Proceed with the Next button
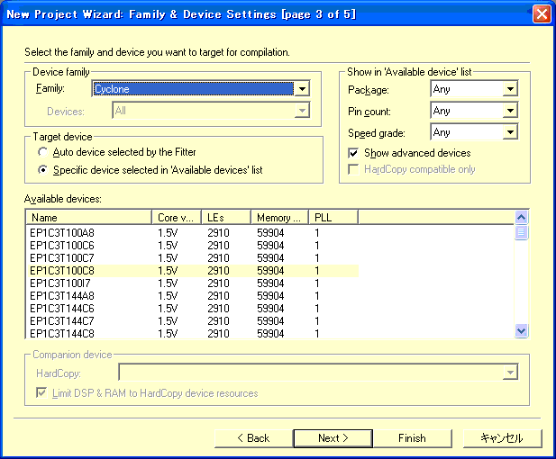556x459 pixels. tap(333, 438)
